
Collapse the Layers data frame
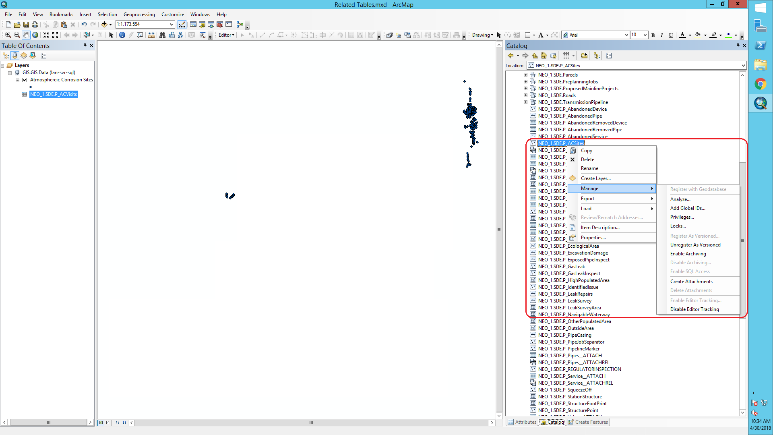2,65
